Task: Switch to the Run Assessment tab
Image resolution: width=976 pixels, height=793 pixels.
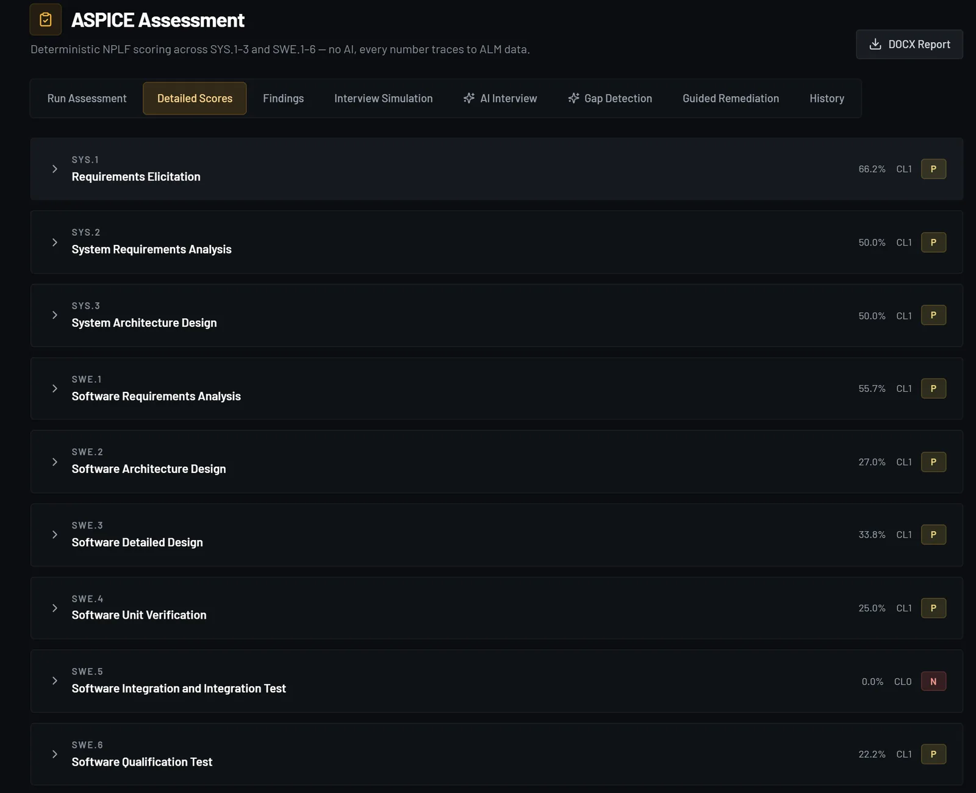Action: click(x=87, y=98)
